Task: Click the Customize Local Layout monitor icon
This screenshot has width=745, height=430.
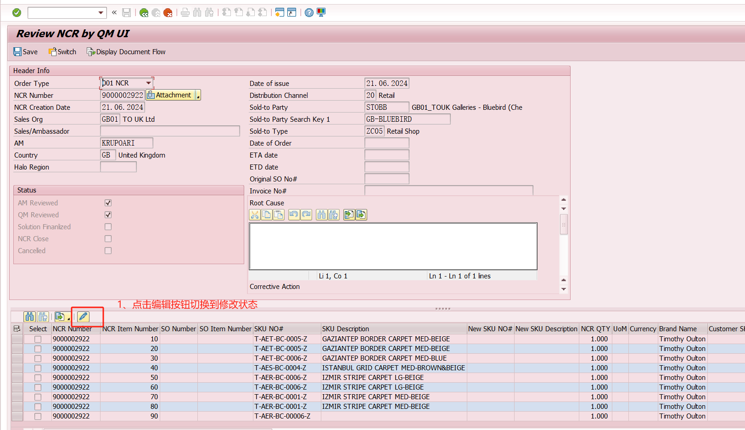Action: click(321, 13)
